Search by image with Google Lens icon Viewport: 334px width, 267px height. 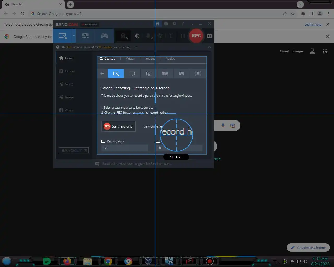(x=232, y=126)
